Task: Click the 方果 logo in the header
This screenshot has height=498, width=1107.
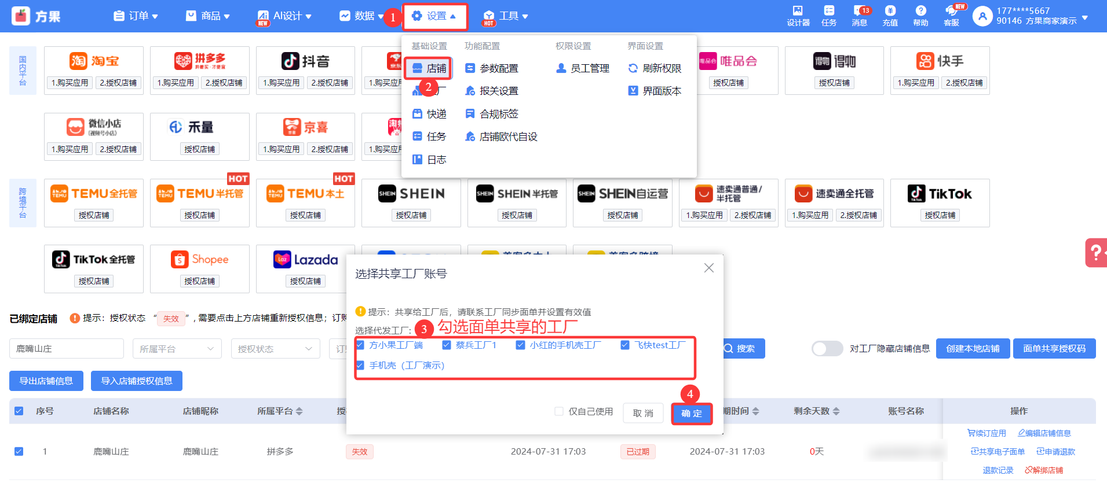Action: click(x=36, y=16)
